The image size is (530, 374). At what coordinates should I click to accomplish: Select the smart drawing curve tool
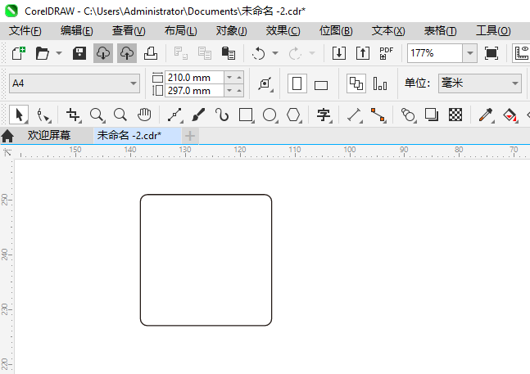222,115
